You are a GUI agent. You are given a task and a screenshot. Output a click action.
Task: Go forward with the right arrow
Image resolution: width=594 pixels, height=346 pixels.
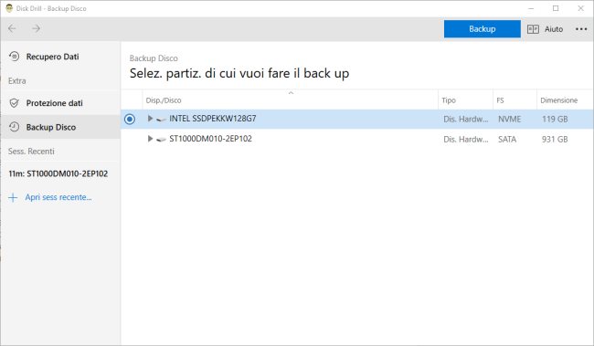pos(36,28)
